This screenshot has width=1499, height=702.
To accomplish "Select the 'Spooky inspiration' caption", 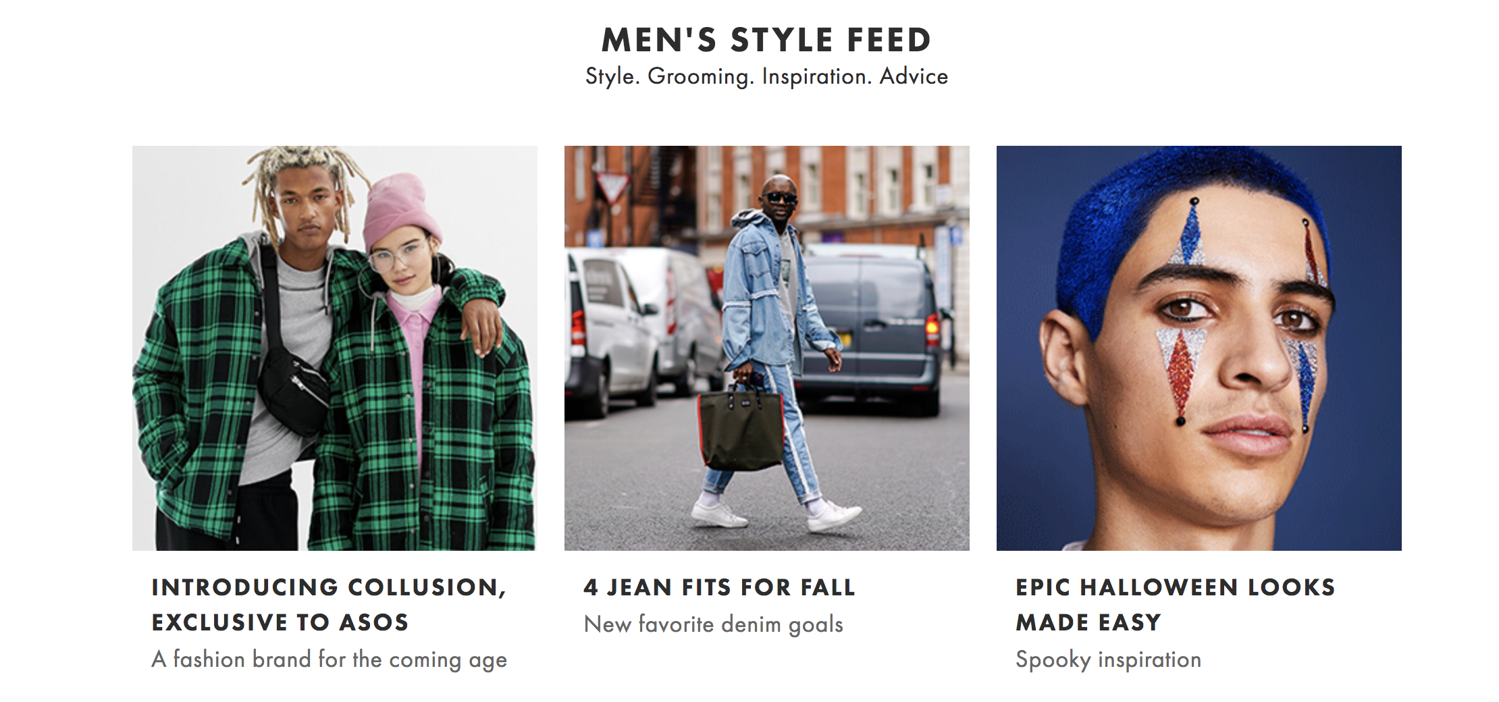I will point(1108,659).
